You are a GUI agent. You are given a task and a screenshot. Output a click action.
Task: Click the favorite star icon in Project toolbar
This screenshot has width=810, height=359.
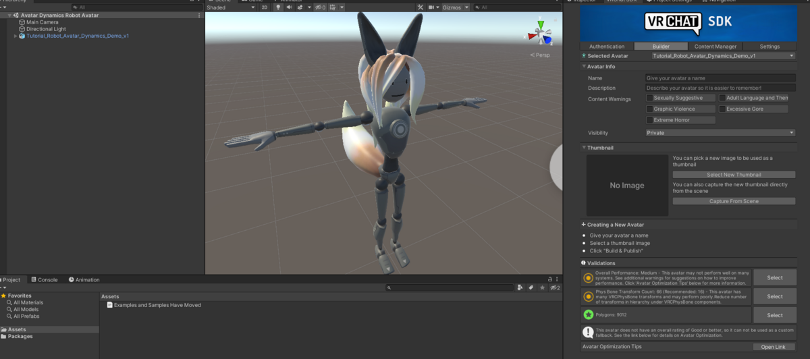(542, 287)
